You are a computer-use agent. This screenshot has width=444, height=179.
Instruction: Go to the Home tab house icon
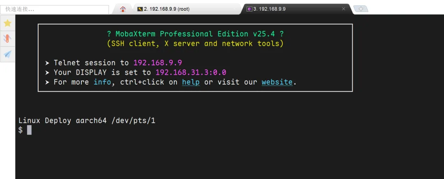(x=123, y=9)
